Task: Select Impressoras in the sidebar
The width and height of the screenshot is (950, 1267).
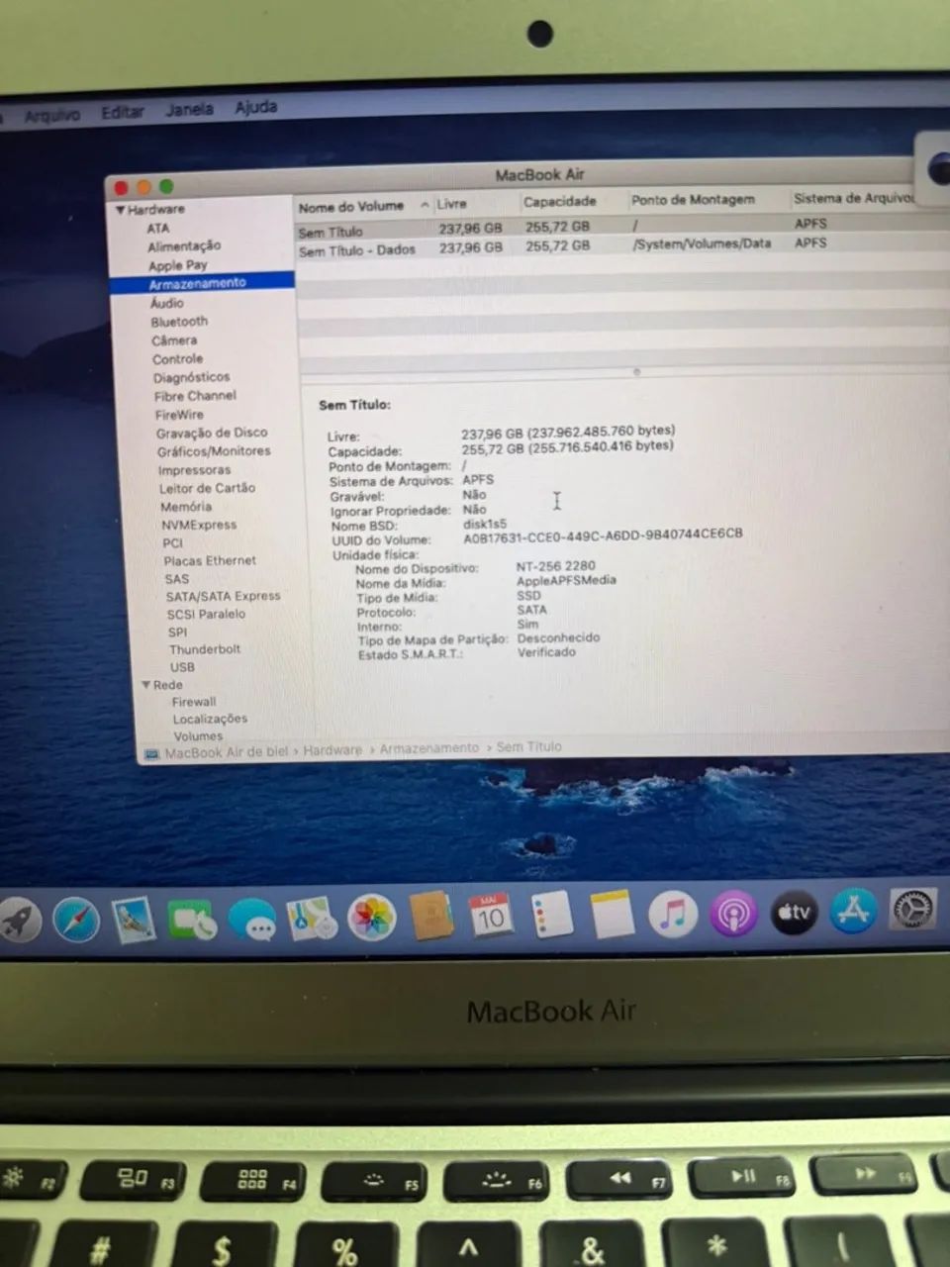Action: [194, 470]
